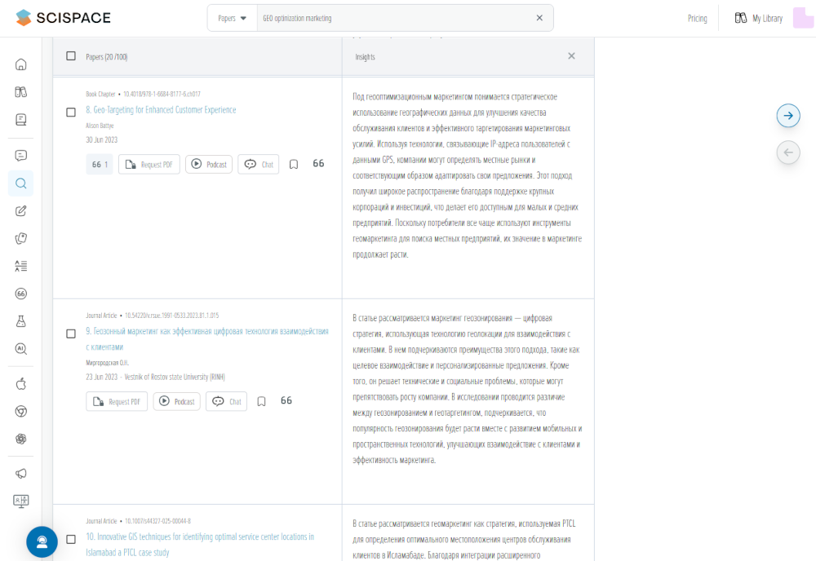Open paper 10 Innovative GIS techniques link
Viewport: 816px width, 561px height.
click(200, 545)
